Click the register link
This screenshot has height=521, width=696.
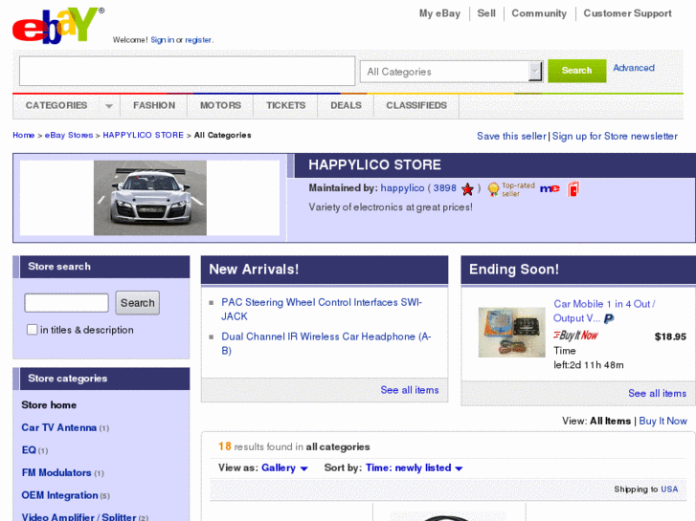[x=198, y=40]
